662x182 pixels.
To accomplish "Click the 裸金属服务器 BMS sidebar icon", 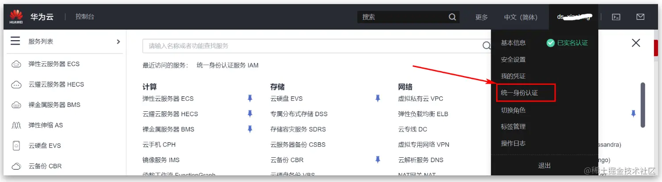I will pos(16,105).
